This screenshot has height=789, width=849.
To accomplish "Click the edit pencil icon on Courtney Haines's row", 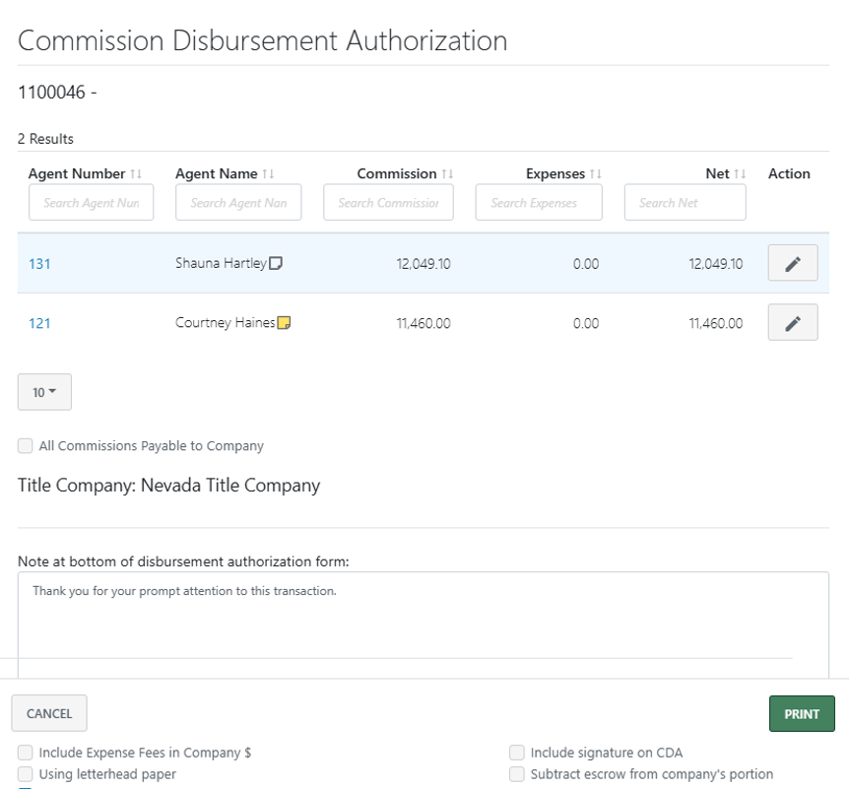I will click(792, 322).
